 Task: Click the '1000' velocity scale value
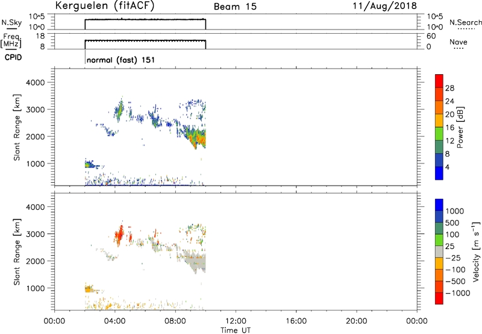point(455,211)
